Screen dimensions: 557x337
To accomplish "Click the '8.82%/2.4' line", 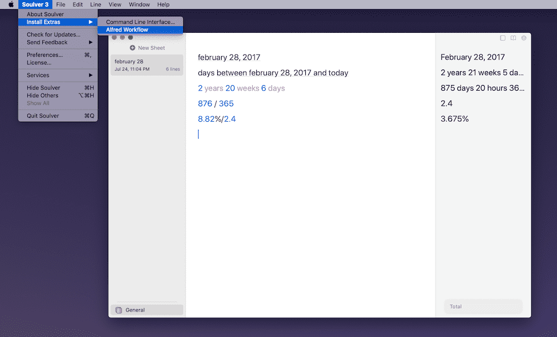I will coord(217,119).
